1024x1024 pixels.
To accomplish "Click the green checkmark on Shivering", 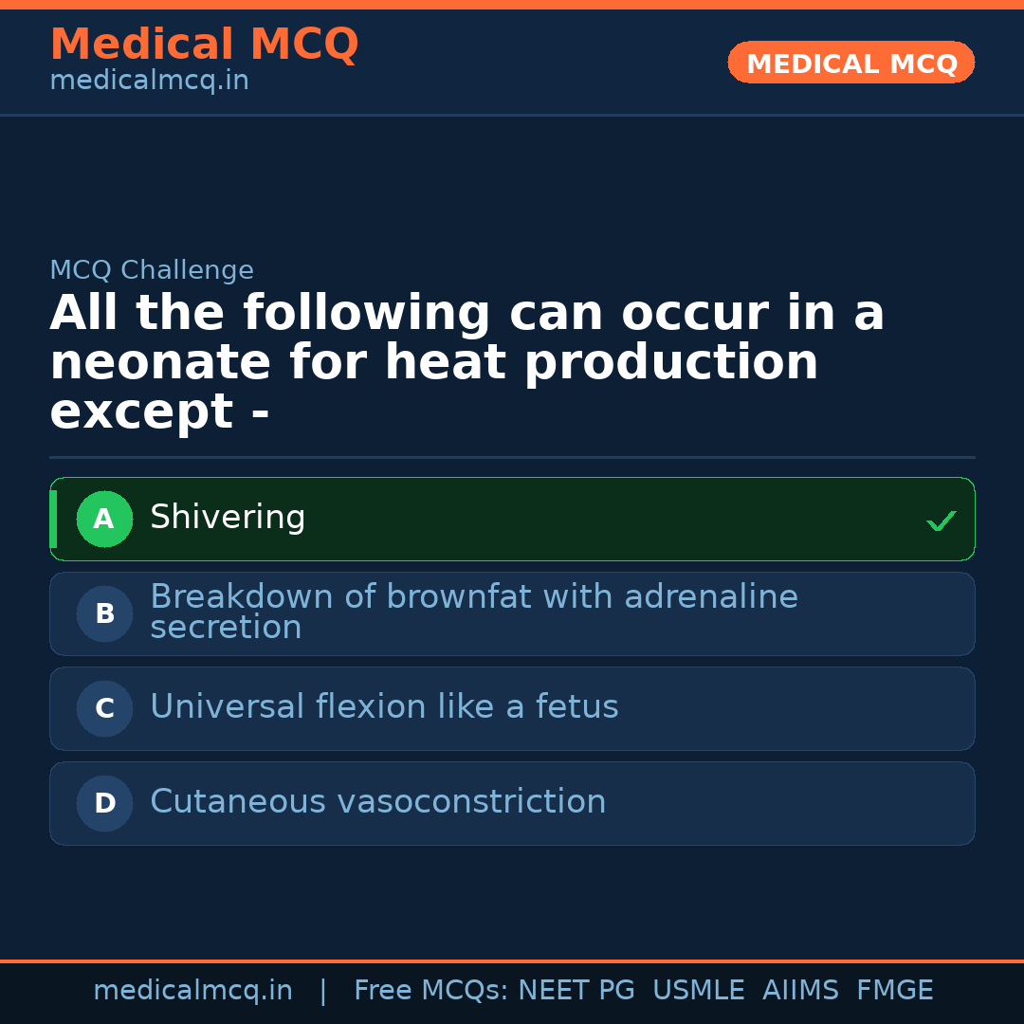I will tap(941, 521).
